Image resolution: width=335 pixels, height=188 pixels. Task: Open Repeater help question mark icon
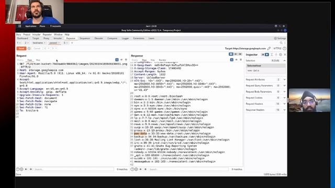(284, 49)
